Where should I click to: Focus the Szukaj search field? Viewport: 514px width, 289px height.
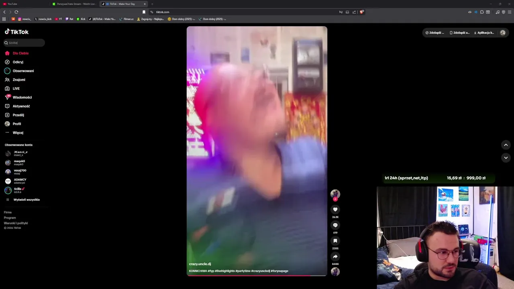[24, 43]
